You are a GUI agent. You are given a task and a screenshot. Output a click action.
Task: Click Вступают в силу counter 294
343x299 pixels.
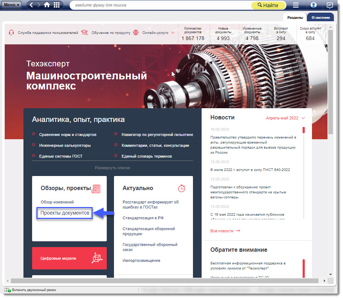pos(281,34)
